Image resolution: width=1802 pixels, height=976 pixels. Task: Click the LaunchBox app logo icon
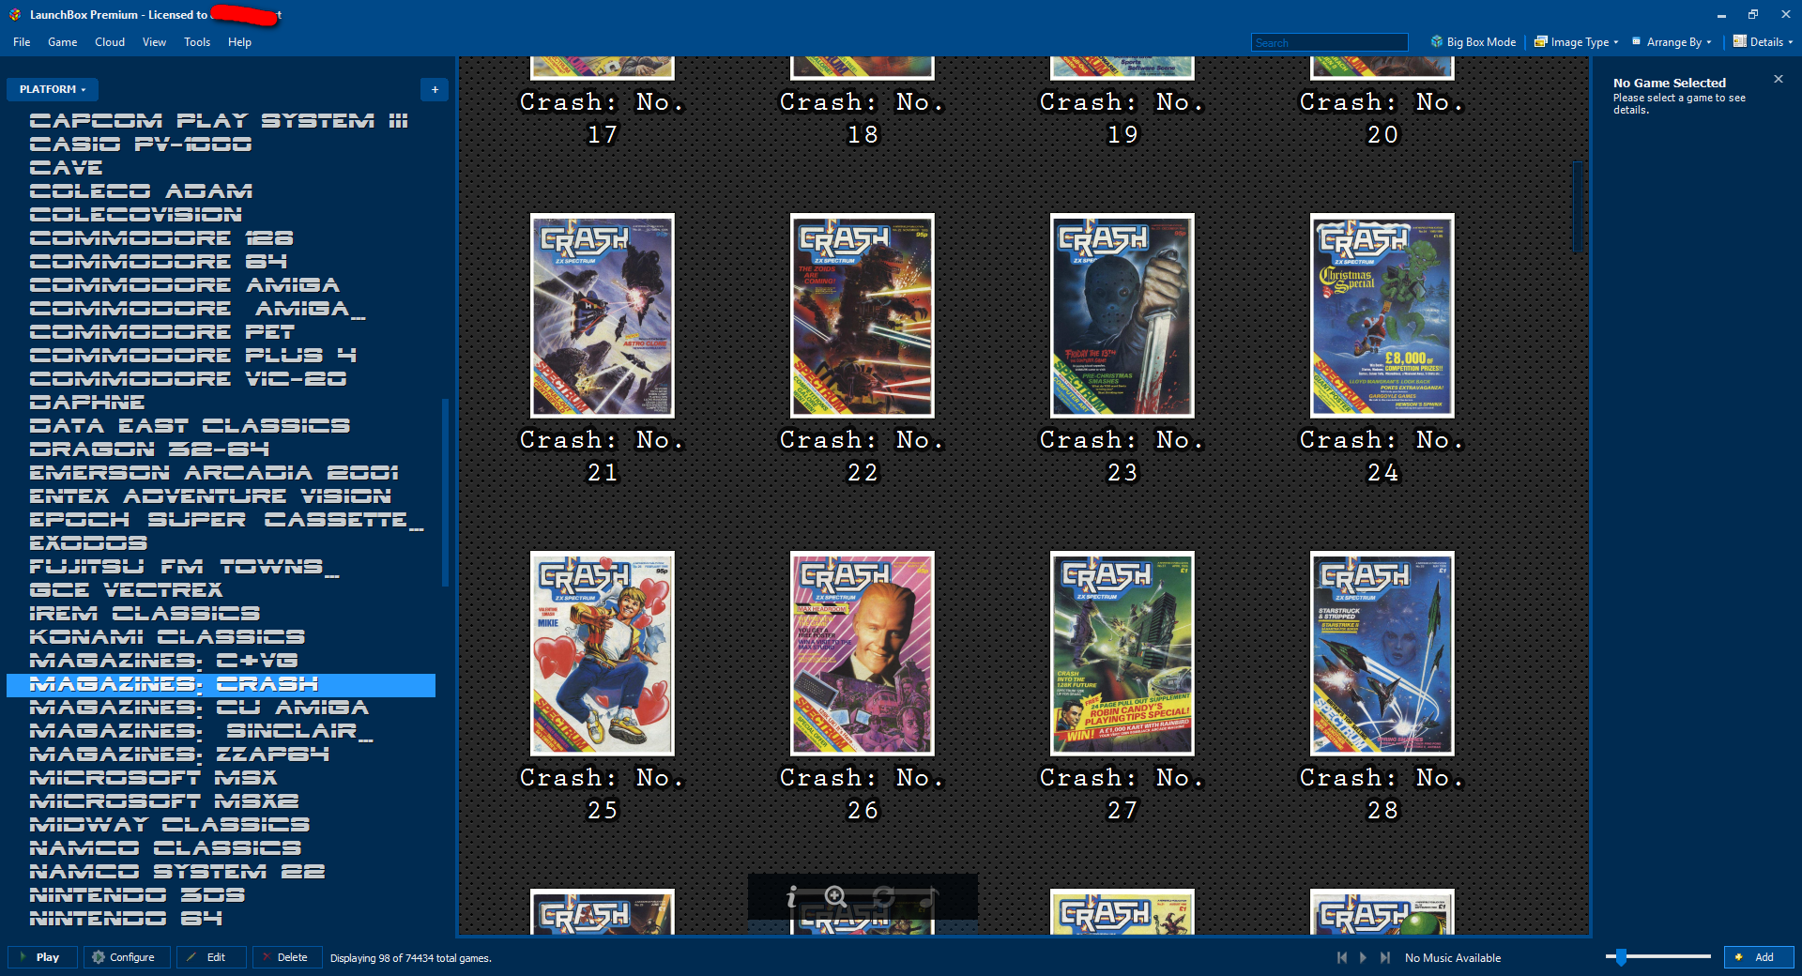pyautogui.click(x=14, y=14)
